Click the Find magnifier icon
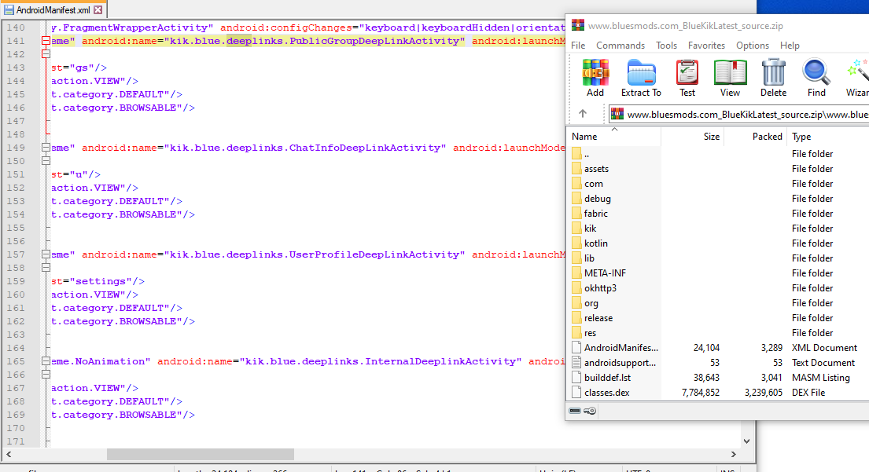869x472 pixels. click(816, 78)
